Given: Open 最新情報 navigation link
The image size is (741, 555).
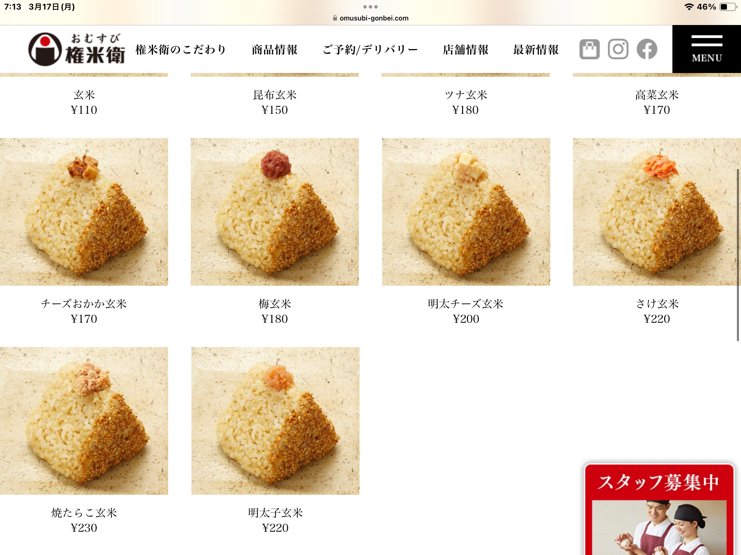Looking at the screenshot, I should pos(536,50).
